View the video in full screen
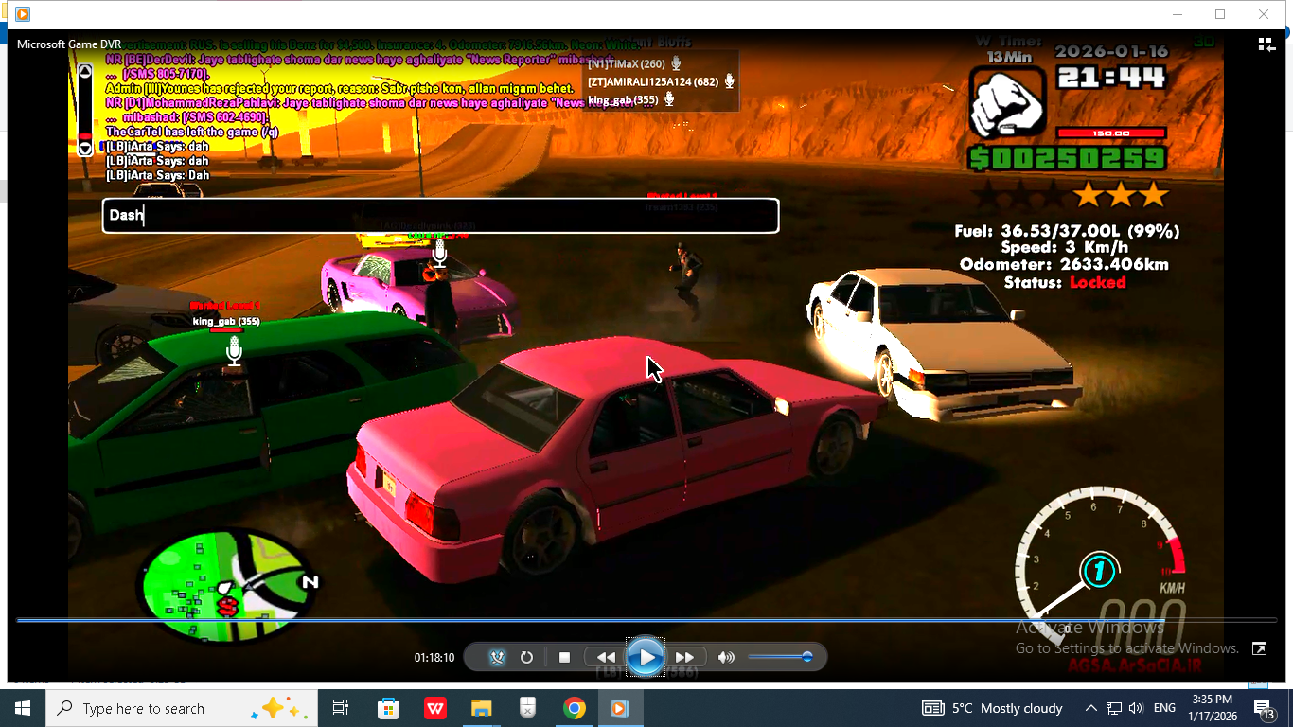This screenshot has height=727, width=1293. click(x=1259, y=648)
